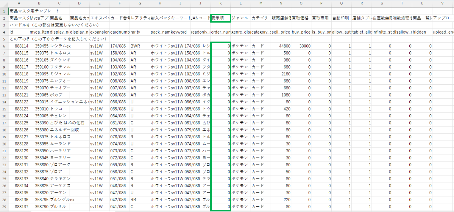Click the ジャンル header cell
This screenshot has width=454, height=212.
pos(241,18)
